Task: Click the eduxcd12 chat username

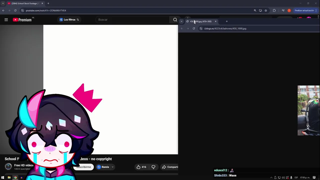Action: click(220, 170)
